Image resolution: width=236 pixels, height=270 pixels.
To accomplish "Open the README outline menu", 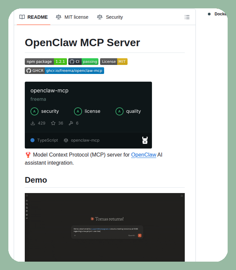I will (x=187, y=17).
